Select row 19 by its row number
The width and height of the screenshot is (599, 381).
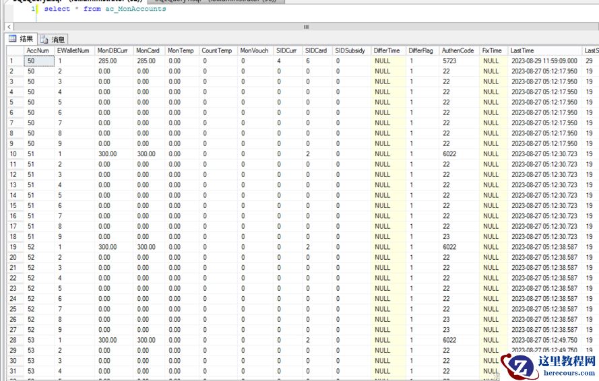click(x=11, y=247)
